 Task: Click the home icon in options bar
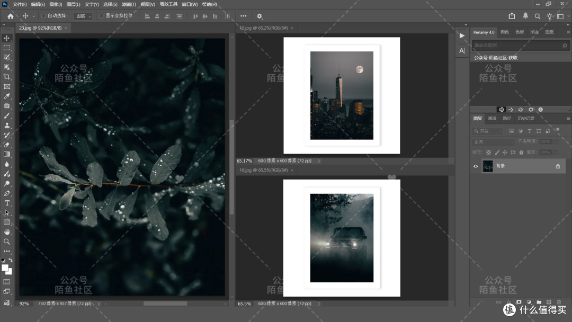pos(11,16)
